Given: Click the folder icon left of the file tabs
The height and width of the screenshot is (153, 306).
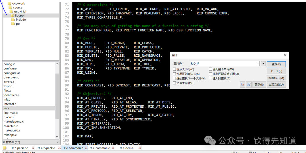Looking at the screenshot, I should (5, 148).
